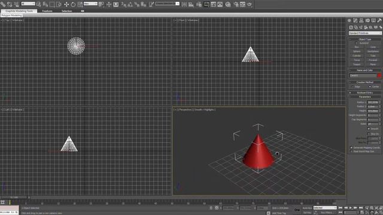Click the Rectangular Selection Region icon
This screenshot has height=215, width=383.
52,4
